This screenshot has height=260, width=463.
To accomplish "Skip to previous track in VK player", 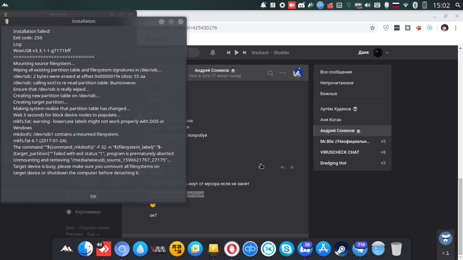I will 229,52.
